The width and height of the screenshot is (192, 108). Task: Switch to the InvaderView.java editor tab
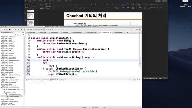(x=118, y=32)
